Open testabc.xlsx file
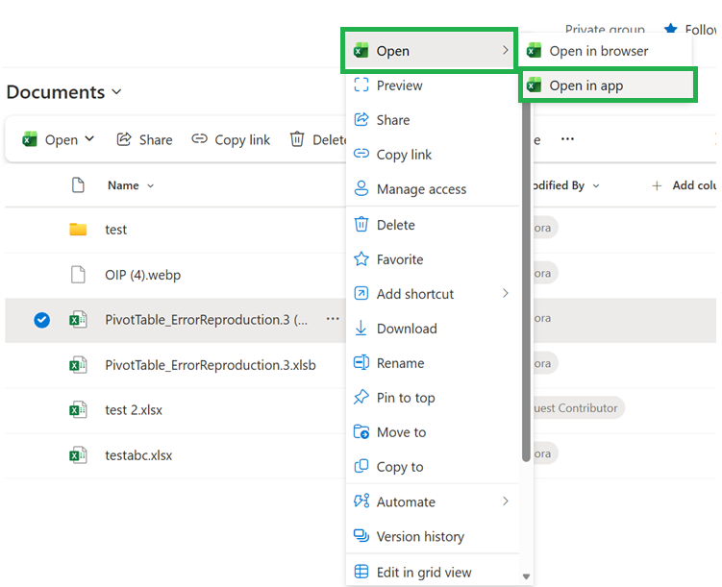The height and width of the screenshot is (587, 722). [138, 455]
